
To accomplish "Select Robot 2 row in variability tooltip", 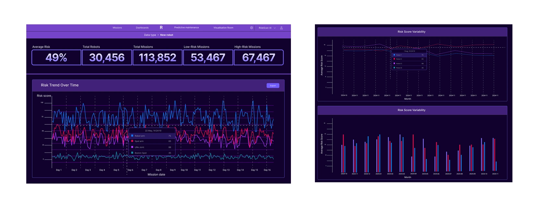I will click(x=409, y=59).
